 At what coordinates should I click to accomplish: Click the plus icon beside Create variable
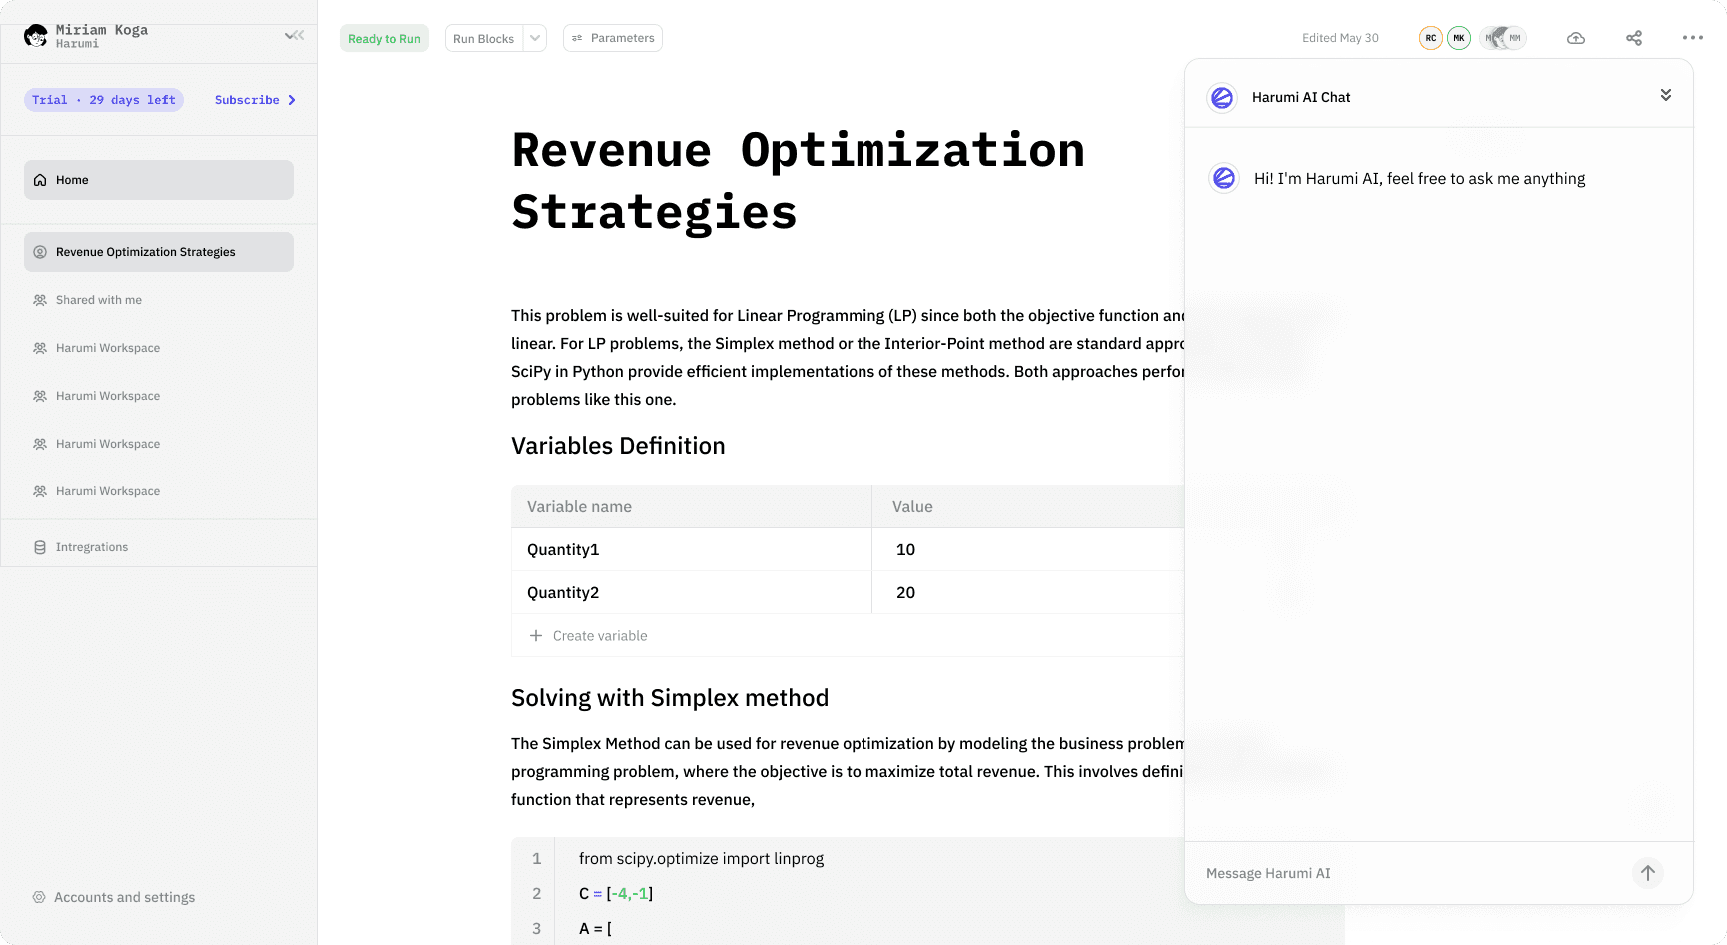click(x=536, y=636)
